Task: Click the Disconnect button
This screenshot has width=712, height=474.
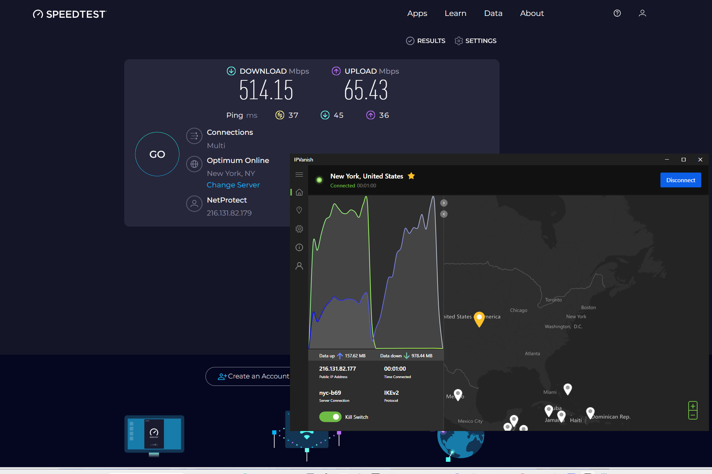Action: [x=680, y=180]
